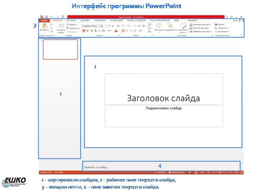Click Эффекты фигуры shape effects button
This screenshot has height=191, width=255.
(201, 31)
